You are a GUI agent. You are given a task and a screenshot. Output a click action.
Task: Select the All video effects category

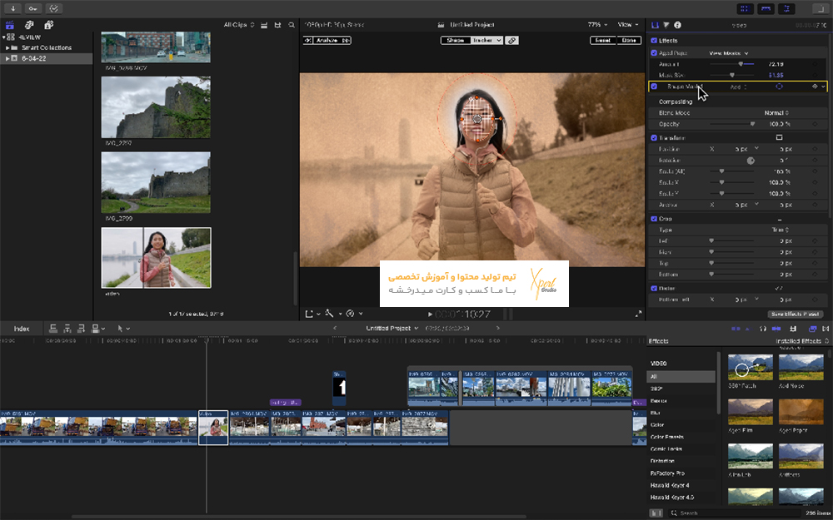pyautogui.click(x=681, y=376)
